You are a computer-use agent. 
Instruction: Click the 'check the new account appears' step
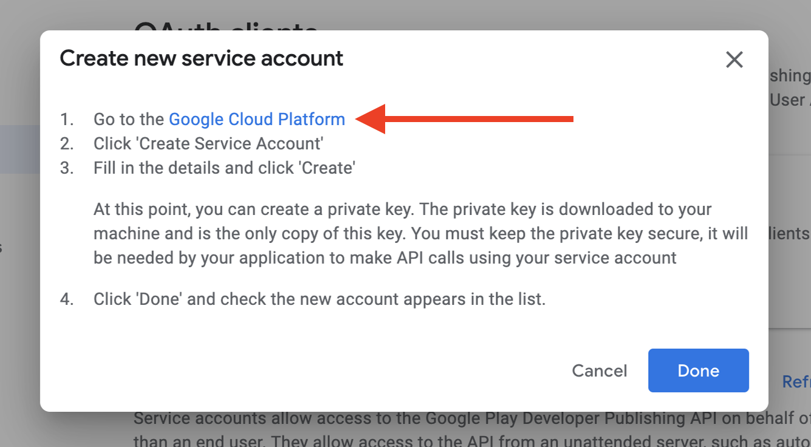[x=319, y=299]
